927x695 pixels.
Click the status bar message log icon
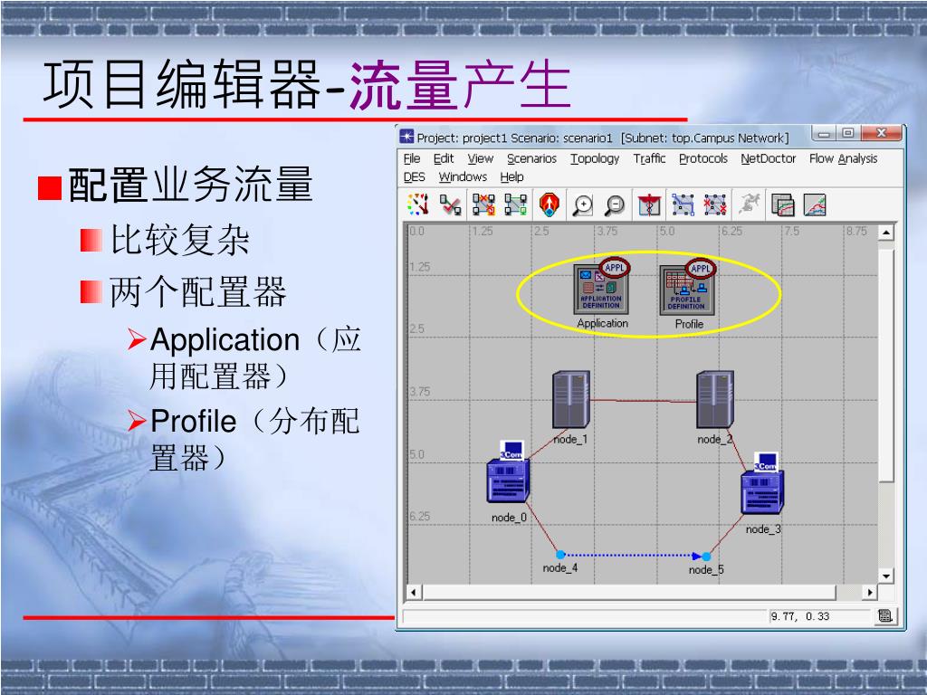(885, 616)
